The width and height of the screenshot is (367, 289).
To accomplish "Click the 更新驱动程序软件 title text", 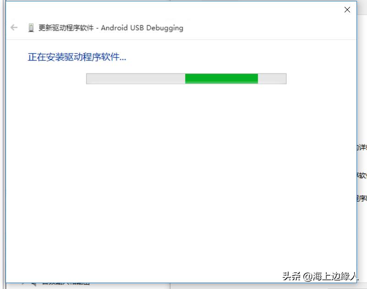I will pyautogui.click(x=66, y=28).
